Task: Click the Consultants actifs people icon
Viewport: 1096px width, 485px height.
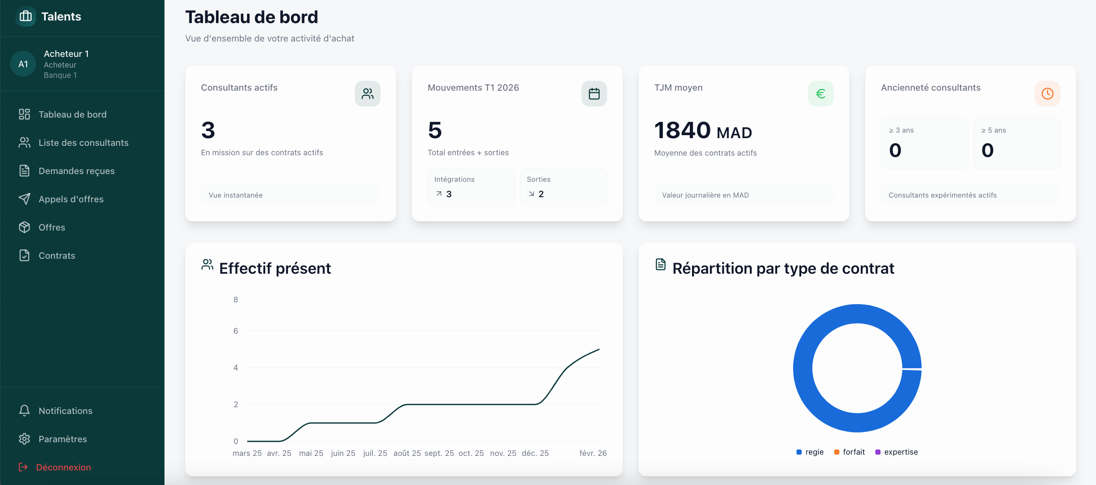Action: click(x=367, y=94)
